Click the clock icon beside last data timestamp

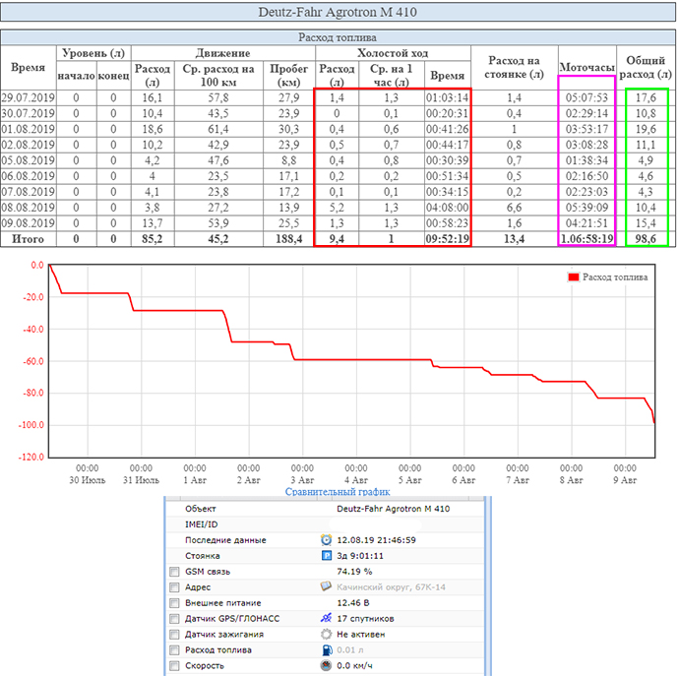(328, 540)
